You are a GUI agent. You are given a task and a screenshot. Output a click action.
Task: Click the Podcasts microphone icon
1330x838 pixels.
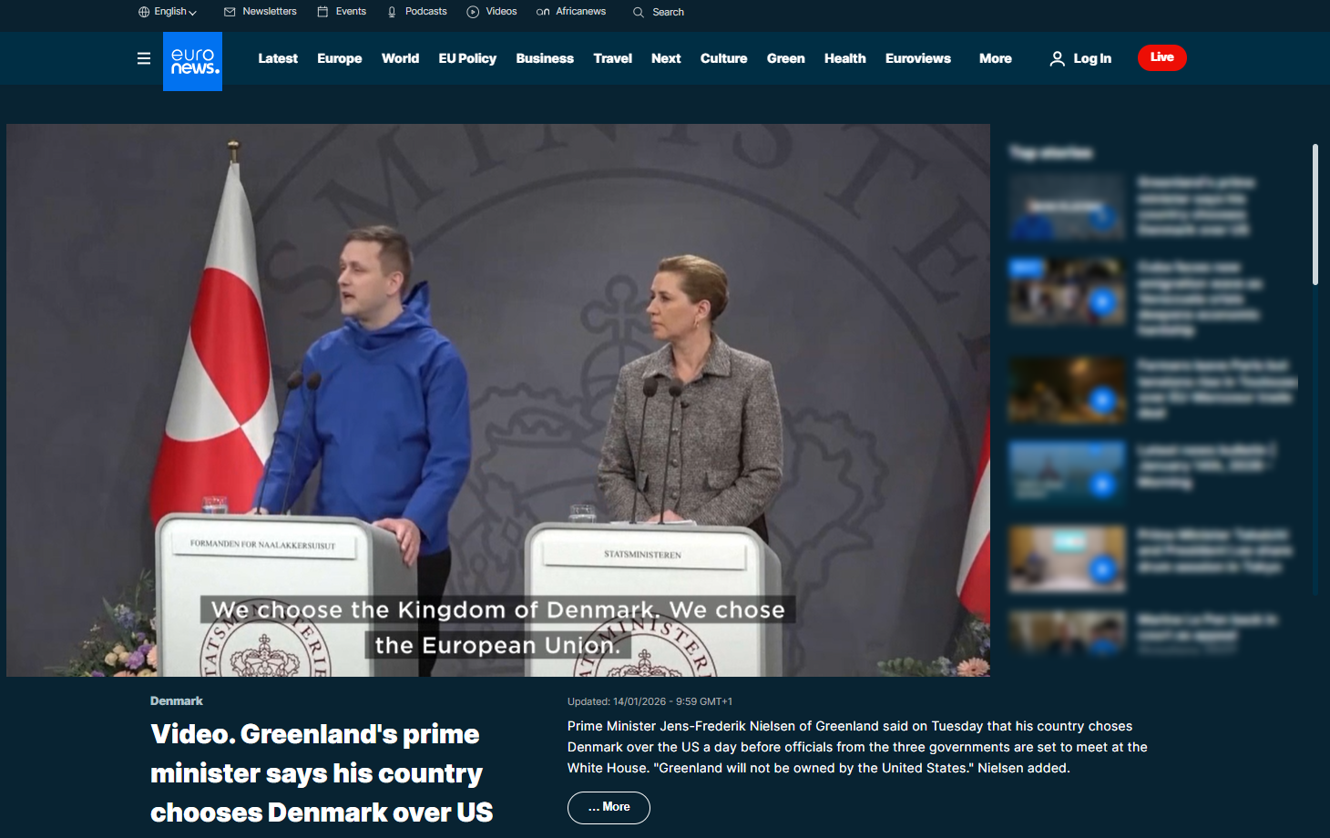pos(393,12)
